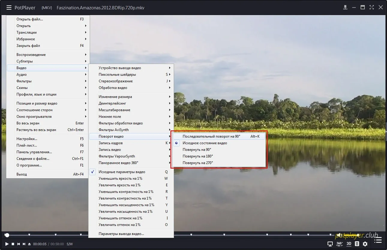387x250 pixels.
Task: Open the broadcast/cast screen icon
Action: [x=330, y=244]
